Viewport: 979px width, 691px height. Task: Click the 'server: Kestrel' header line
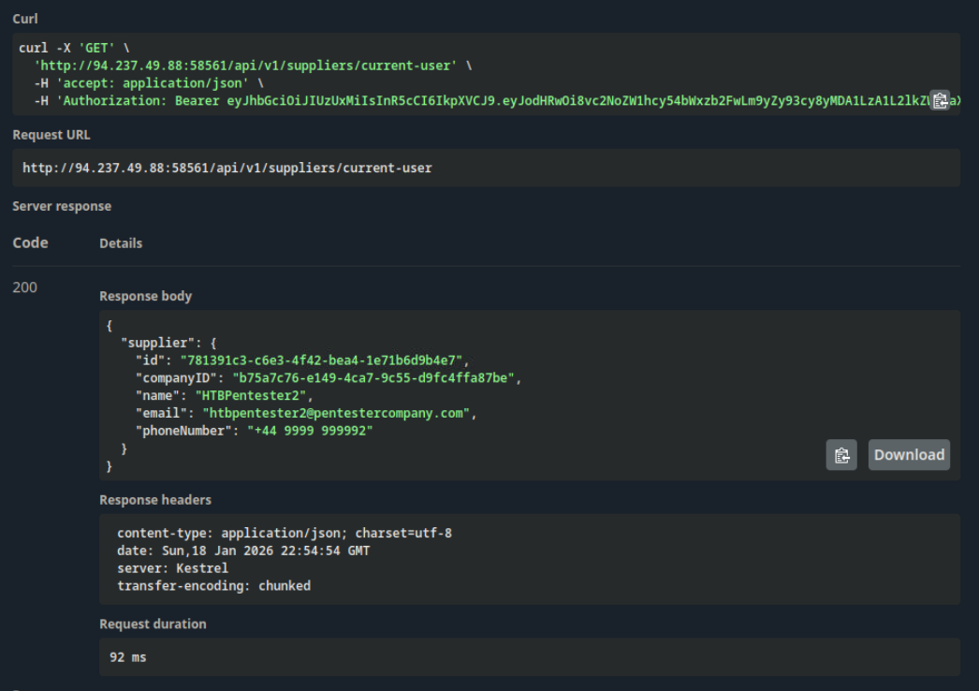(172, 568)
